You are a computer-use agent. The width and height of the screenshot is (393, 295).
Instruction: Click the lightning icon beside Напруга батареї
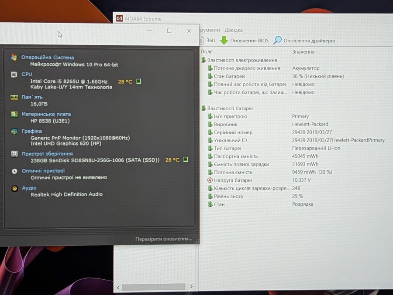(x=210, y=180)
